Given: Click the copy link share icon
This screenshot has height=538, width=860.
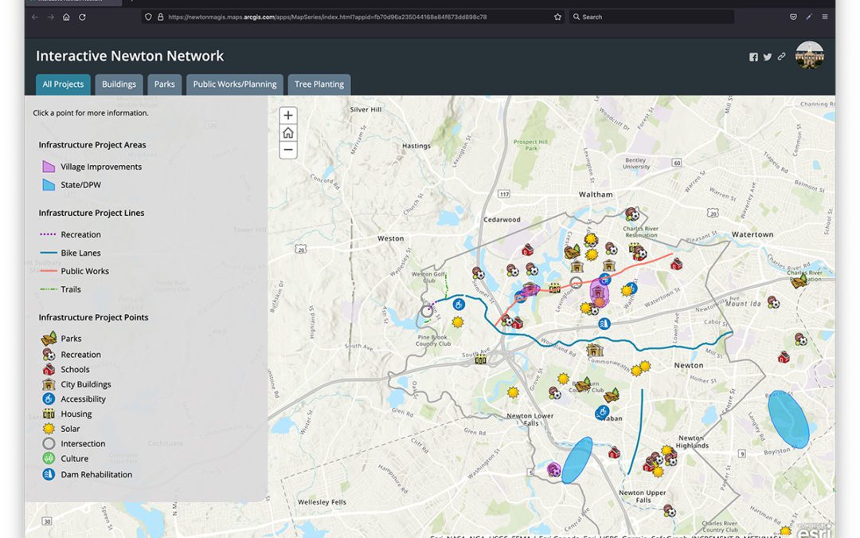Looking at the screenshot, I should point(781,57).
